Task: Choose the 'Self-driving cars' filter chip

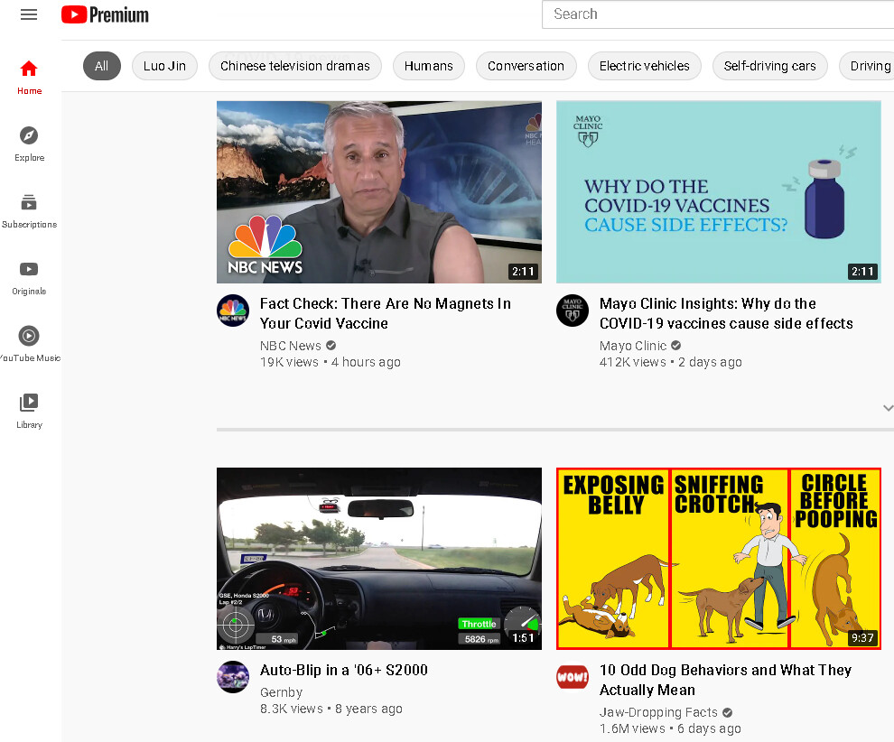Action: point(769,66)
